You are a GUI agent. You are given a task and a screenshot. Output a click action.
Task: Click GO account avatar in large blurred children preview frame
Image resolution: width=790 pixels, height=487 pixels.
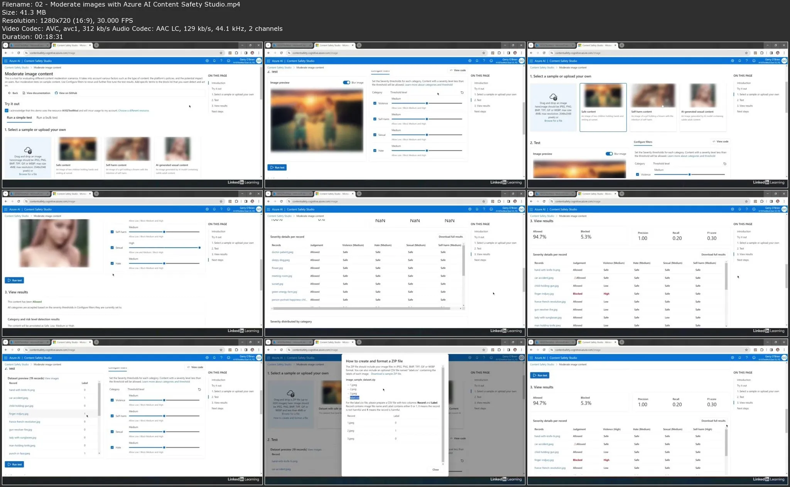tap(522, 61)
